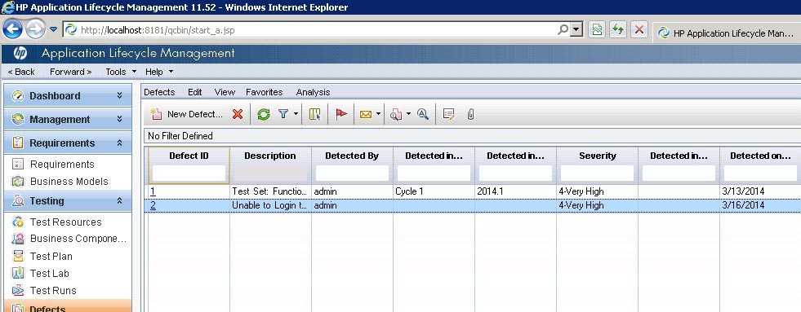This screenshot has height=312, width=801.
Task: Open defect ID 2 link
Action: tap(153, 205)
